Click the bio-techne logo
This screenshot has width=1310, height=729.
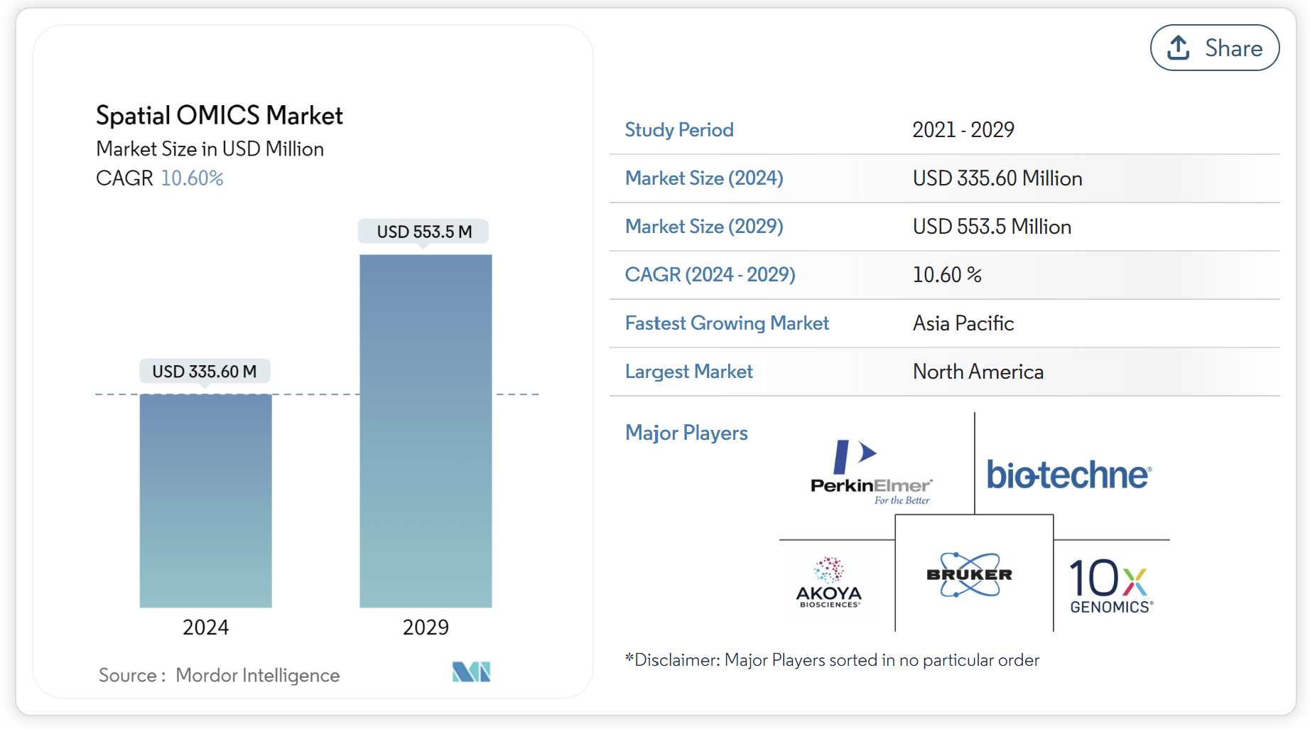point(1069,475)
